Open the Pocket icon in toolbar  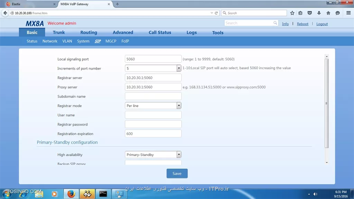(309, 13)
